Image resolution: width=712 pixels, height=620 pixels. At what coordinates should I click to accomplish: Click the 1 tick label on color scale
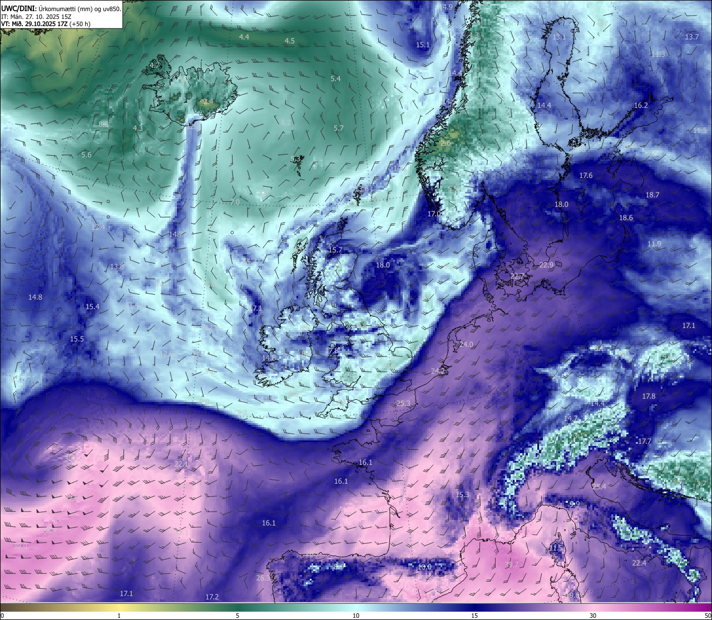[x=119, y=616]
